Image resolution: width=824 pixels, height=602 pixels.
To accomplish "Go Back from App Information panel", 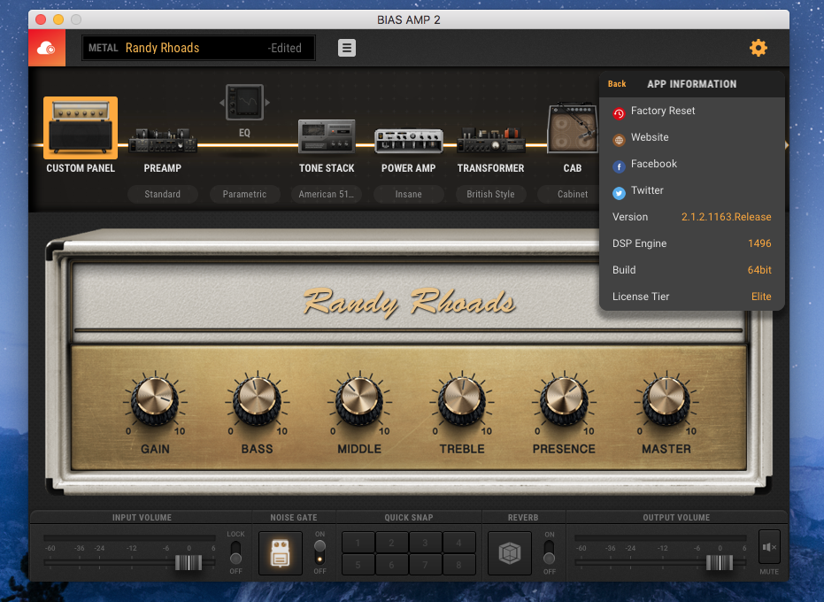I will pyautogui.click(x=617, y=83).
